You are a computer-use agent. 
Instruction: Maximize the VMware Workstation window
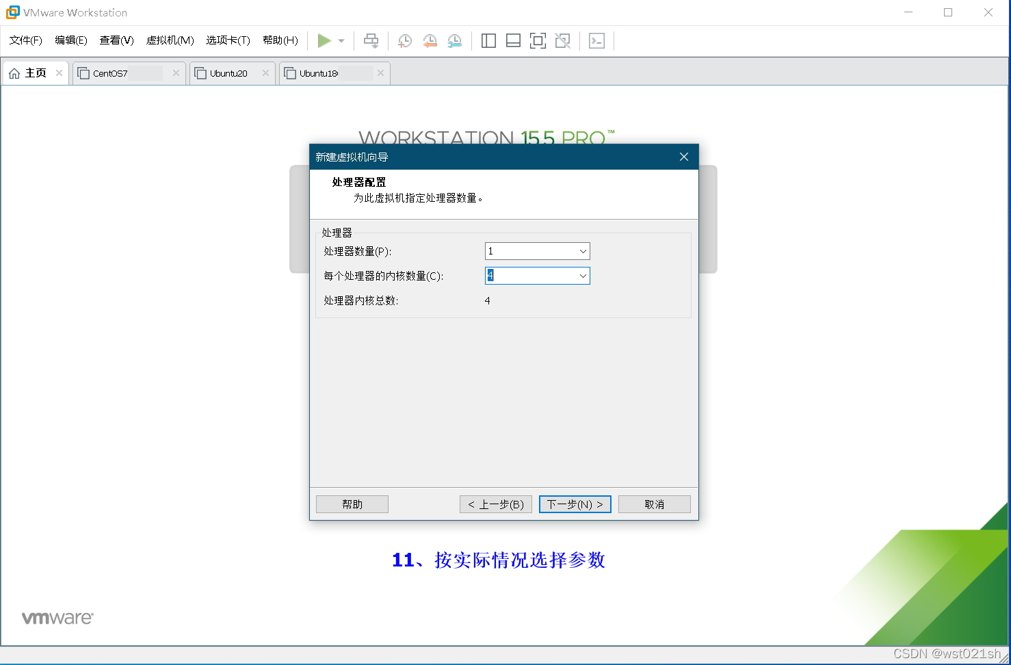coord(948,12)
